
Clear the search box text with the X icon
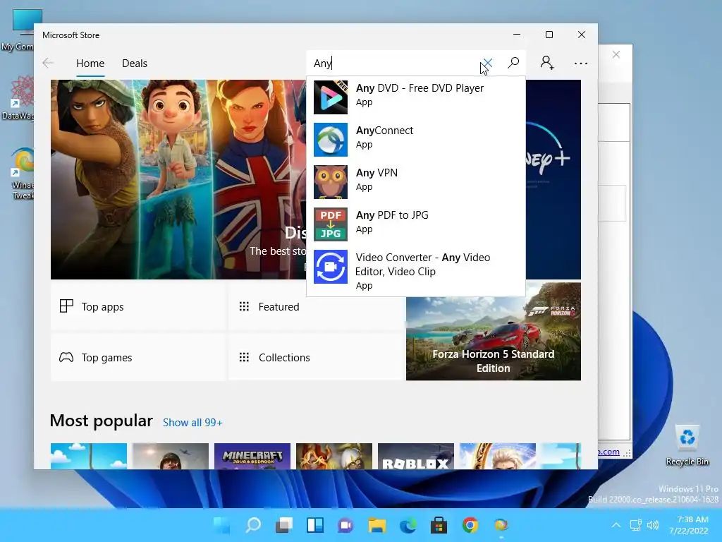(x=488, y=63)
